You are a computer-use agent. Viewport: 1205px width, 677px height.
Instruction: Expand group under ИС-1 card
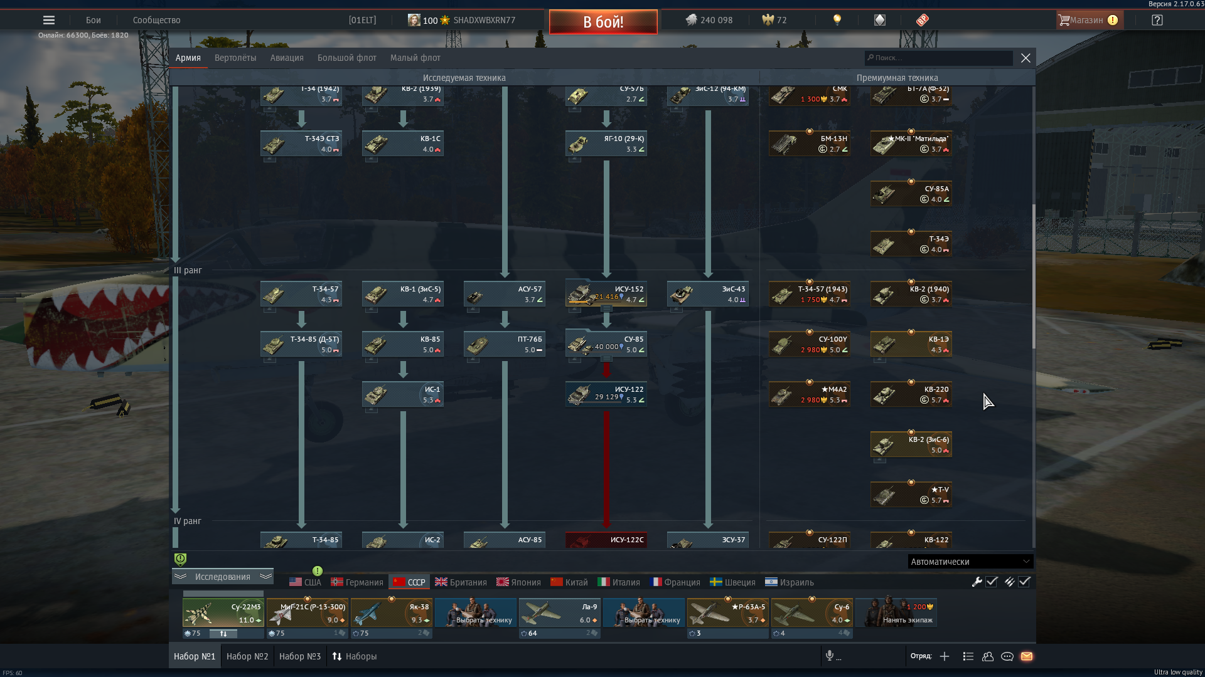pos(372,409)
